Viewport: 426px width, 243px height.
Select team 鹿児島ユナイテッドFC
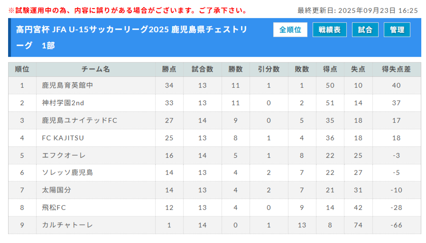(79, 120)
